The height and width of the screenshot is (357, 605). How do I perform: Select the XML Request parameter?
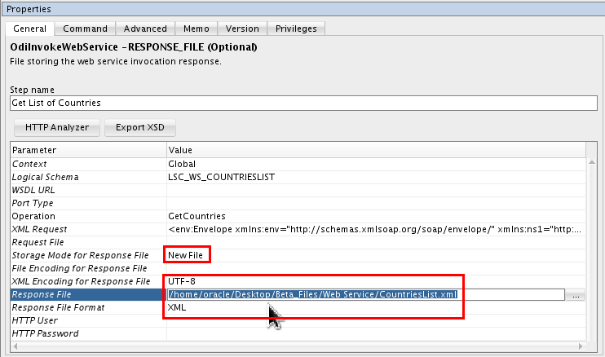click(88, 229)
